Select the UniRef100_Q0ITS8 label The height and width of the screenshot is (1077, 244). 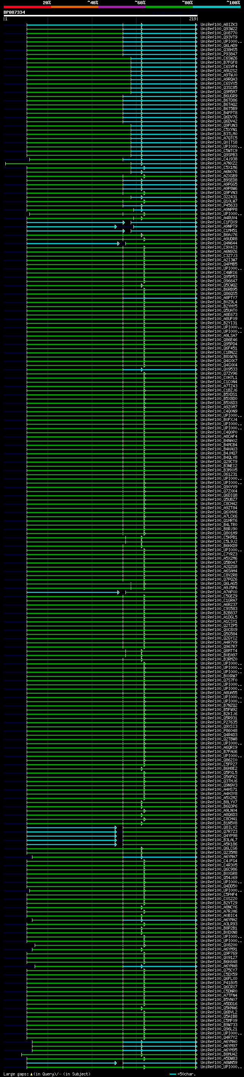point(219,142)
